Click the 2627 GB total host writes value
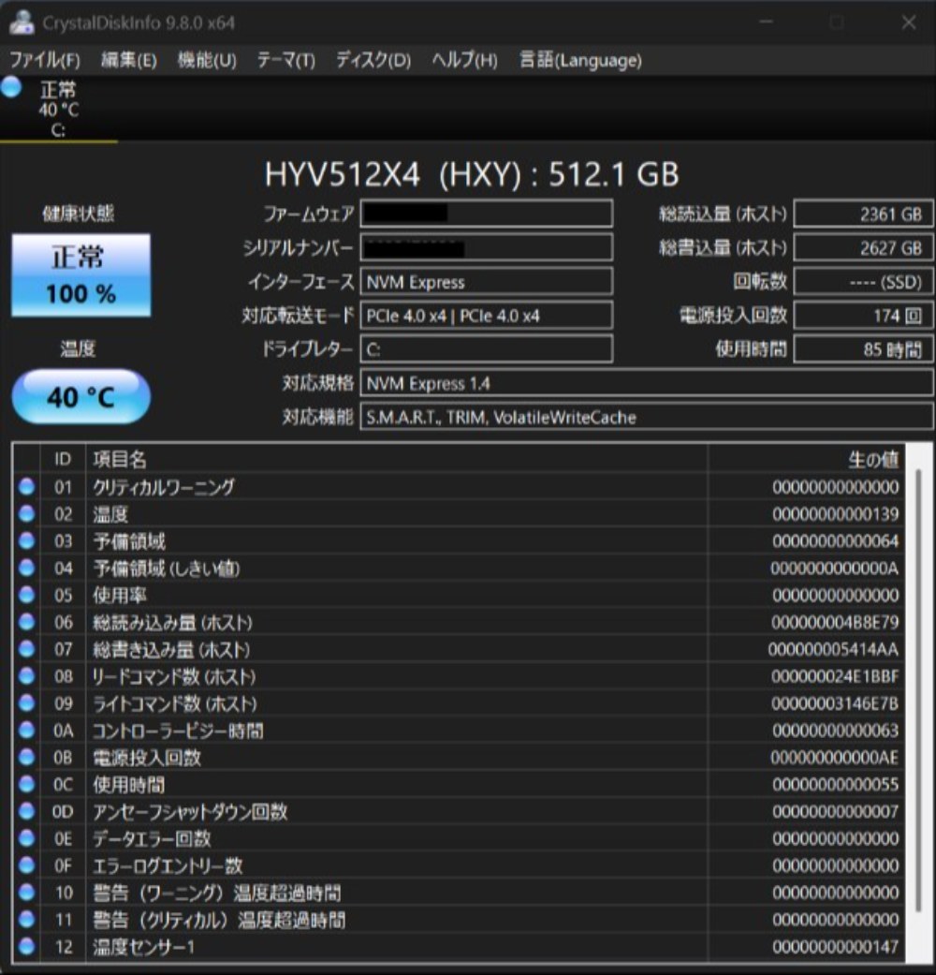Screen dimensions: 936x975 point(864,247)
